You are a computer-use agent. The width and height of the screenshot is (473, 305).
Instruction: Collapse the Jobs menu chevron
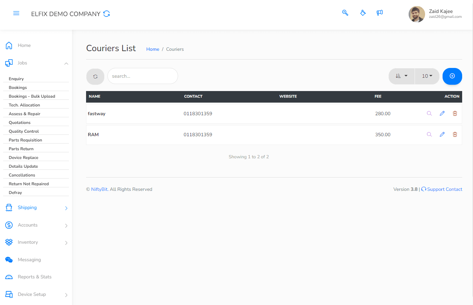66,63
